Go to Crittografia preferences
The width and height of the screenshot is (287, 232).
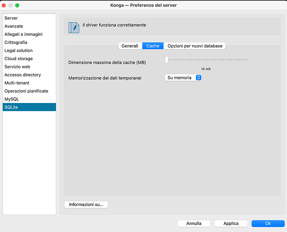pyautogui.click(x=16, y=42)
